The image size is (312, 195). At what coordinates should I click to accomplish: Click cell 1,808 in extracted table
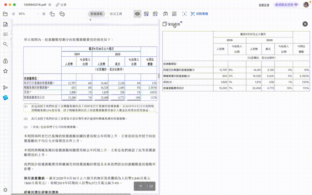221,82
